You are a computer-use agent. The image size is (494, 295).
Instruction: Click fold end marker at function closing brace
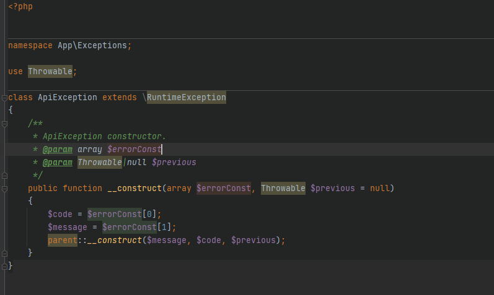[x=4, y=253]
